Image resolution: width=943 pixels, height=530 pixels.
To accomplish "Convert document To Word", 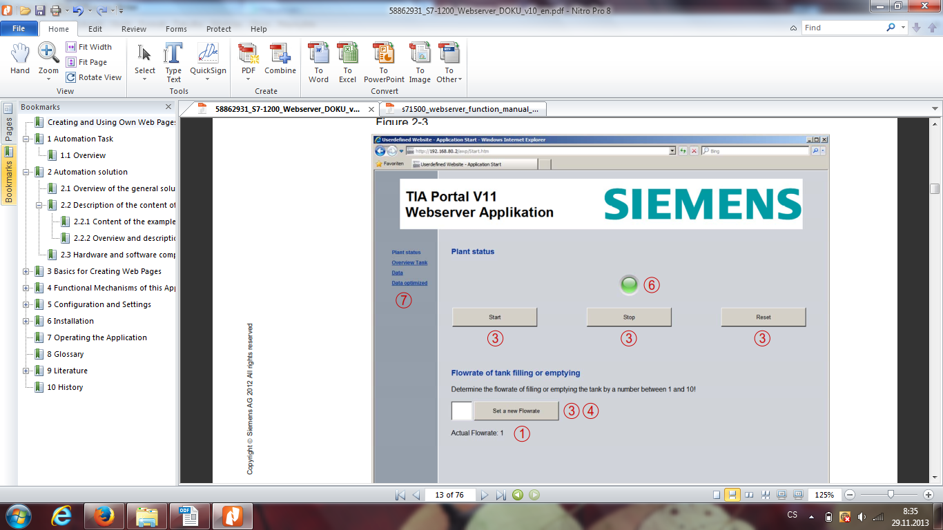I will [x=318, y=62].
